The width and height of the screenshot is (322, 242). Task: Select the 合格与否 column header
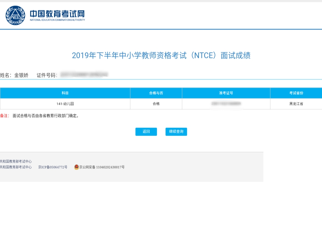[156, 93]
